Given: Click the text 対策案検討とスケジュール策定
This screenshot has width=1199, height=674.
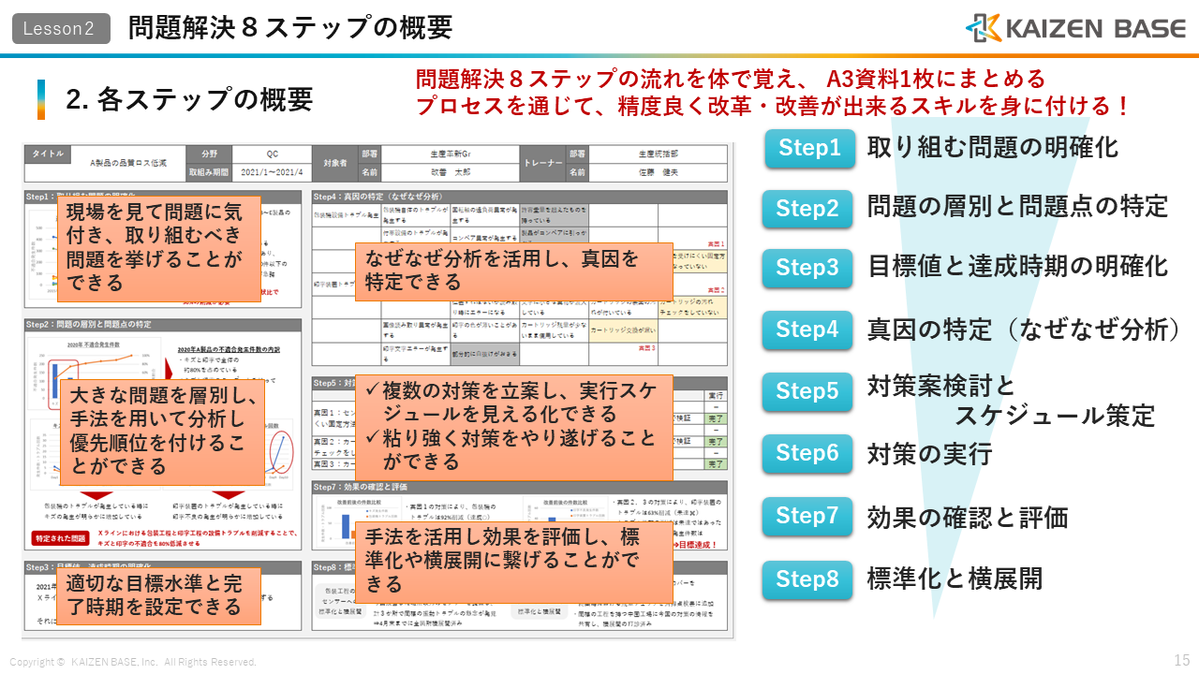Looking at the screenshot, I should click(1011, 401).
